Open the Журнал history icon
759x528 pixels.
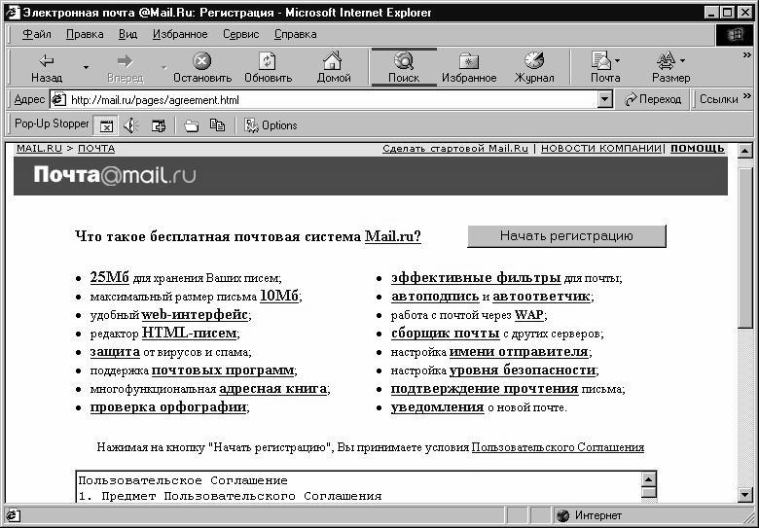tap(534, 61)
